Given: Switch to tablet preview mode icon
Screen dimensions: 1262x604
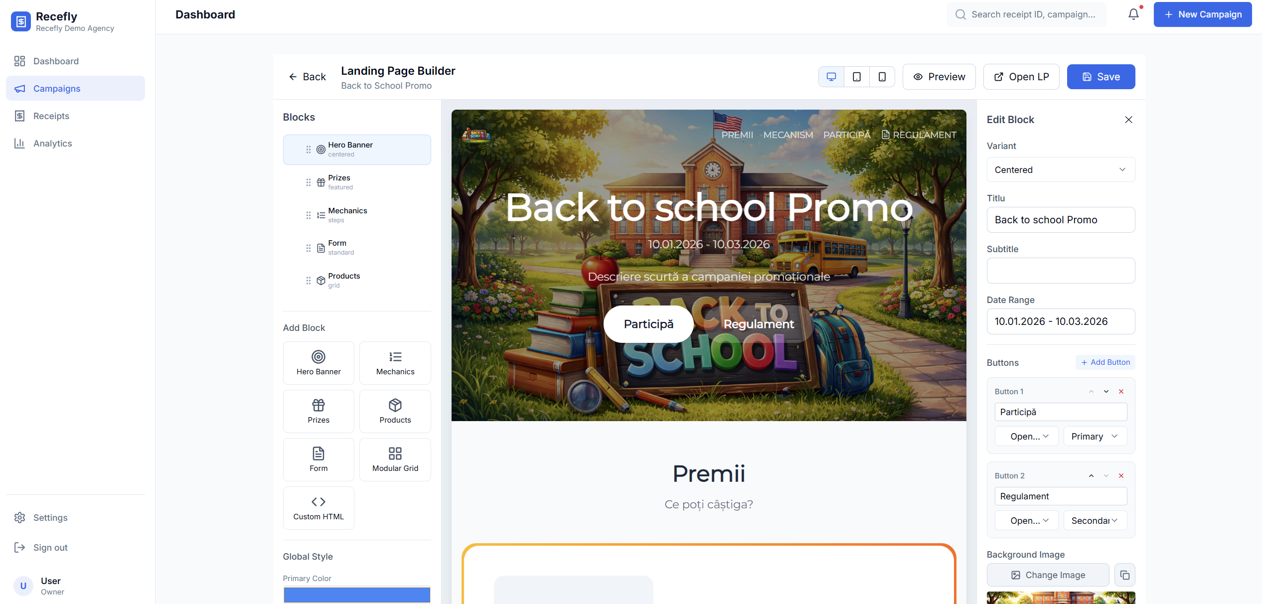Looking at the screenshot, I should (857, 77).
